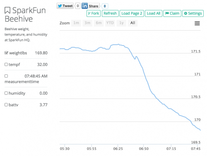Share the stream via LinkedIn
The width and height of the screenshot is (207, 156).
[91, 6]
